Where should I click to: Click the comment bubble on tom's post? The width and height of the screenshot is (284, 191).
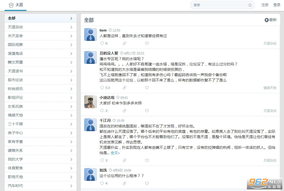coord(103,43)
